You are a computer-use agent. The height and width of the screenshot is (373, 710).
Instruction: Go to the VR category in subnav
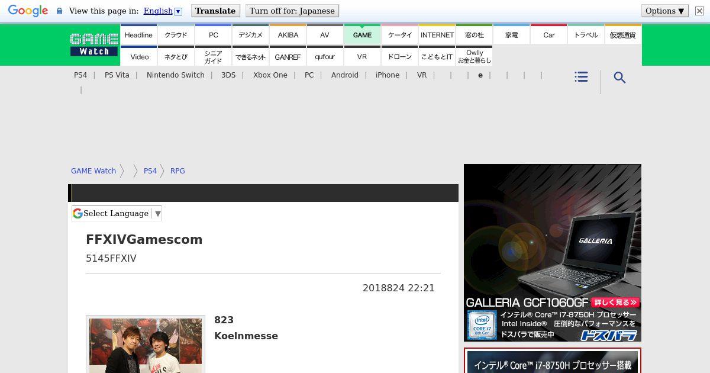click(x=422, y=75)
